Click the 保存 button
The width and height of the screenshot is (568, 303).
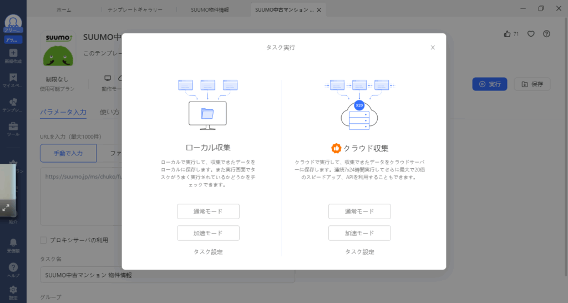coord(532,84)
